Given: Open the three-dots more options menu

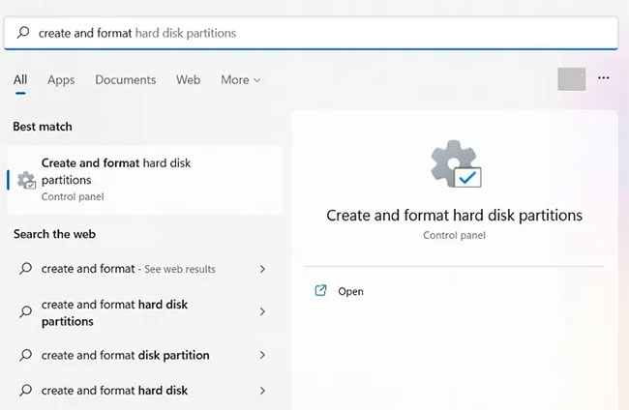Looking at the screenshot, I should point(604,78).
